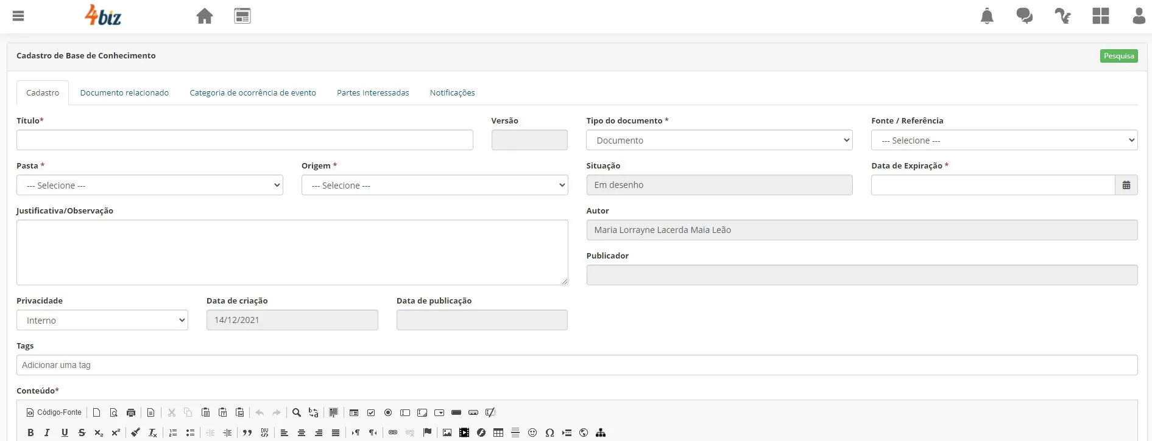Insert special character omega icon
The height and width of the screenshot is (441, 1152).
tap(549, 432)
